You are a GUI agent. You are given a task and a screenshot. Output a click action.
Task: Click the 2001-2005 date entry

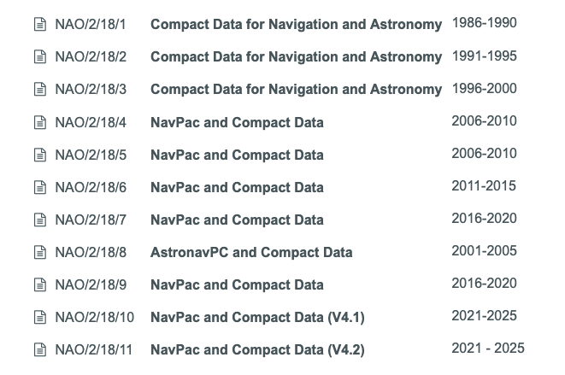pyautogui.click(x=484, y=250)
